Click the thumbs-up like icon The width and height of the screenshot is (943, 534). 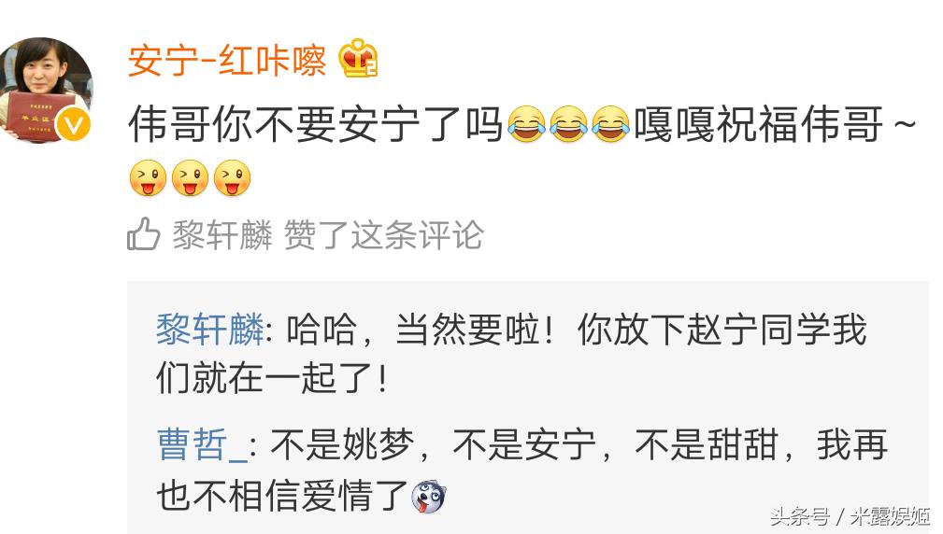(x=144, y=233)
